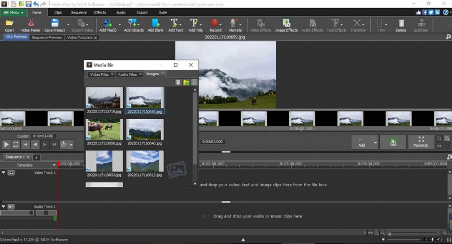Open the Add button dropdown arrow

point(375,142)
